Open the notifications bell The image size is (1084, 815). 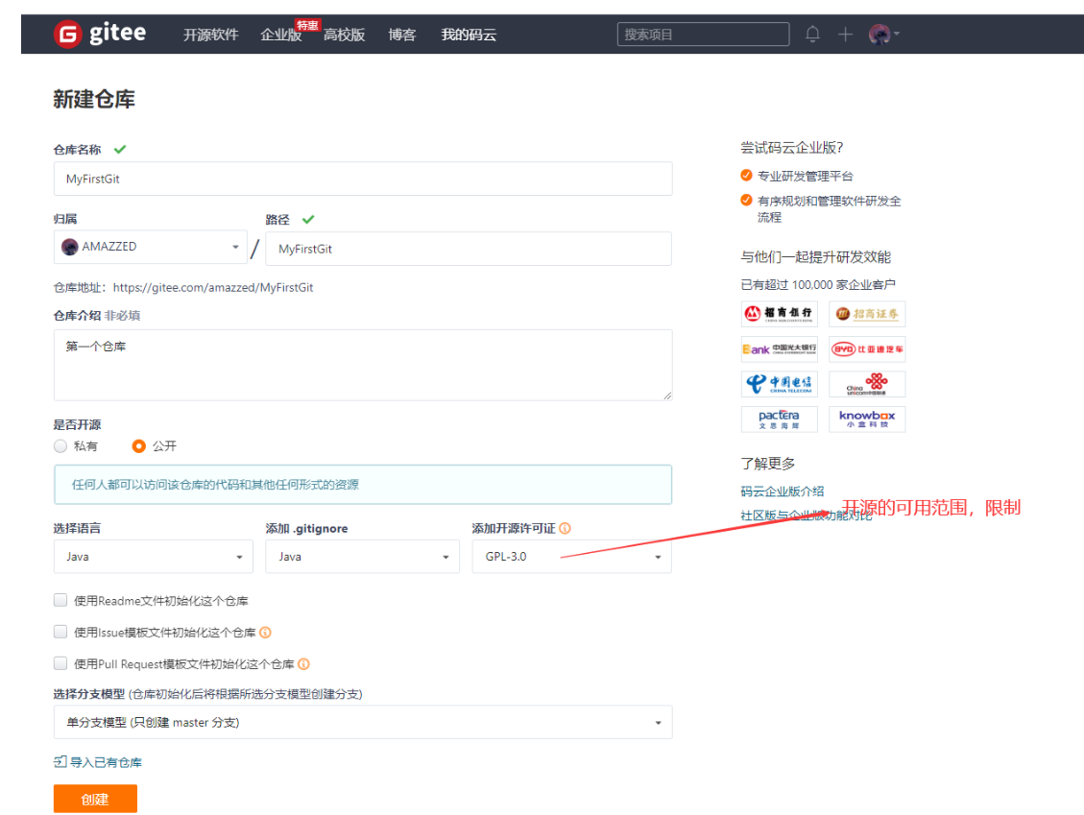pyautogui.click(x=812, y=34)
